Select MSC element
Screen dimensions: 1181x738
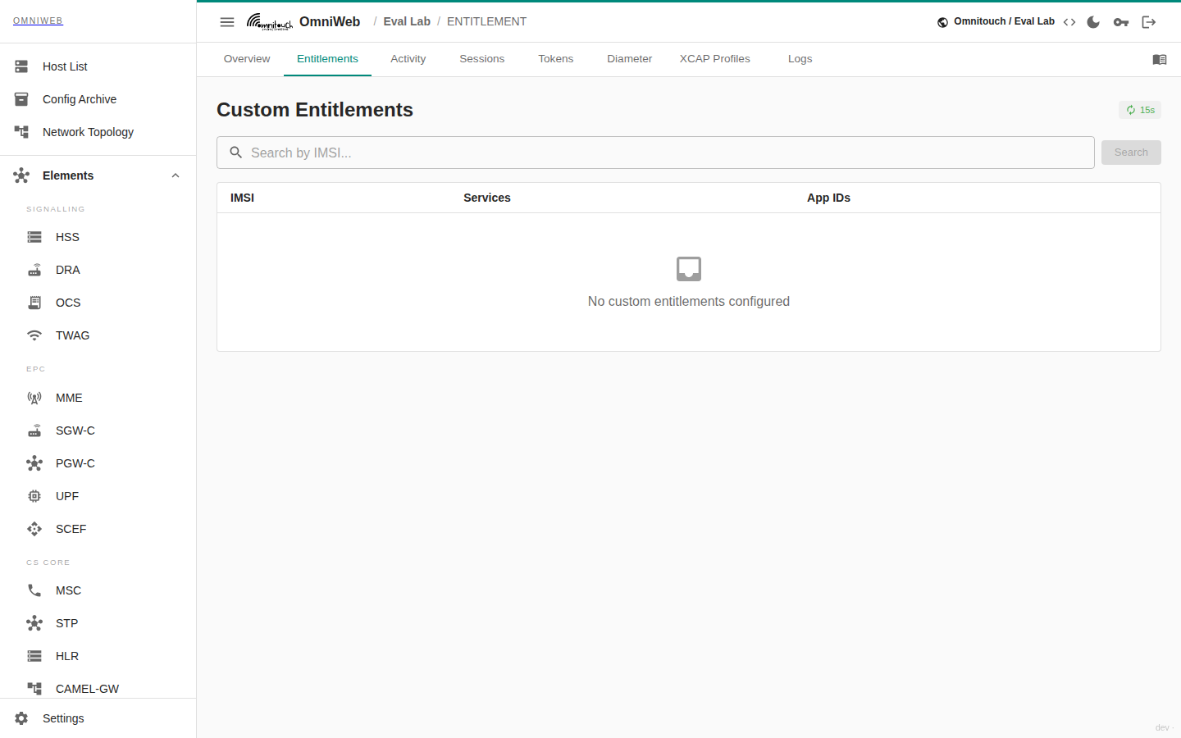click(98, 590)
